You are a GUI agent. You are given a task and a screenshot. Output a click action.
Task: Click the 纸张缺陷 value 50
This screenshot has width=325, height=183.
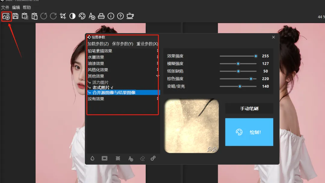265,71
